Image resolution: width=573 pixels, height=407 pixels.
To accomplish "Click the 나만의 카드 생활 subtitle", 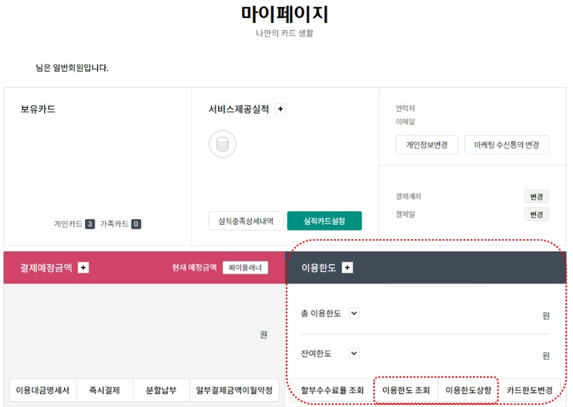I will [x=284, y=34].
